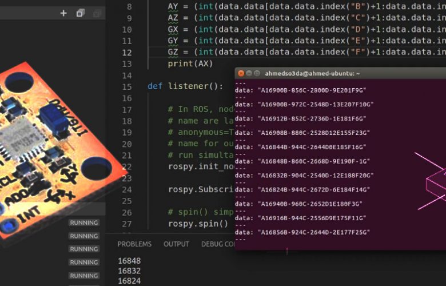
Task: Click the dimmed remove-all icon in panel header
Action: [x=97, y=13]
